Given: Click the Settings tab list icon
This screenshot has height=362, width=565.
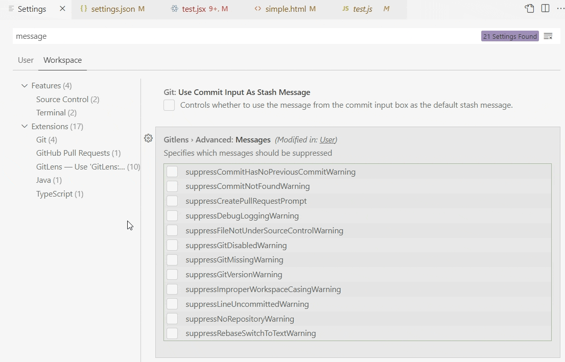Looking at the screenshot, I should [x=11, y=9].
